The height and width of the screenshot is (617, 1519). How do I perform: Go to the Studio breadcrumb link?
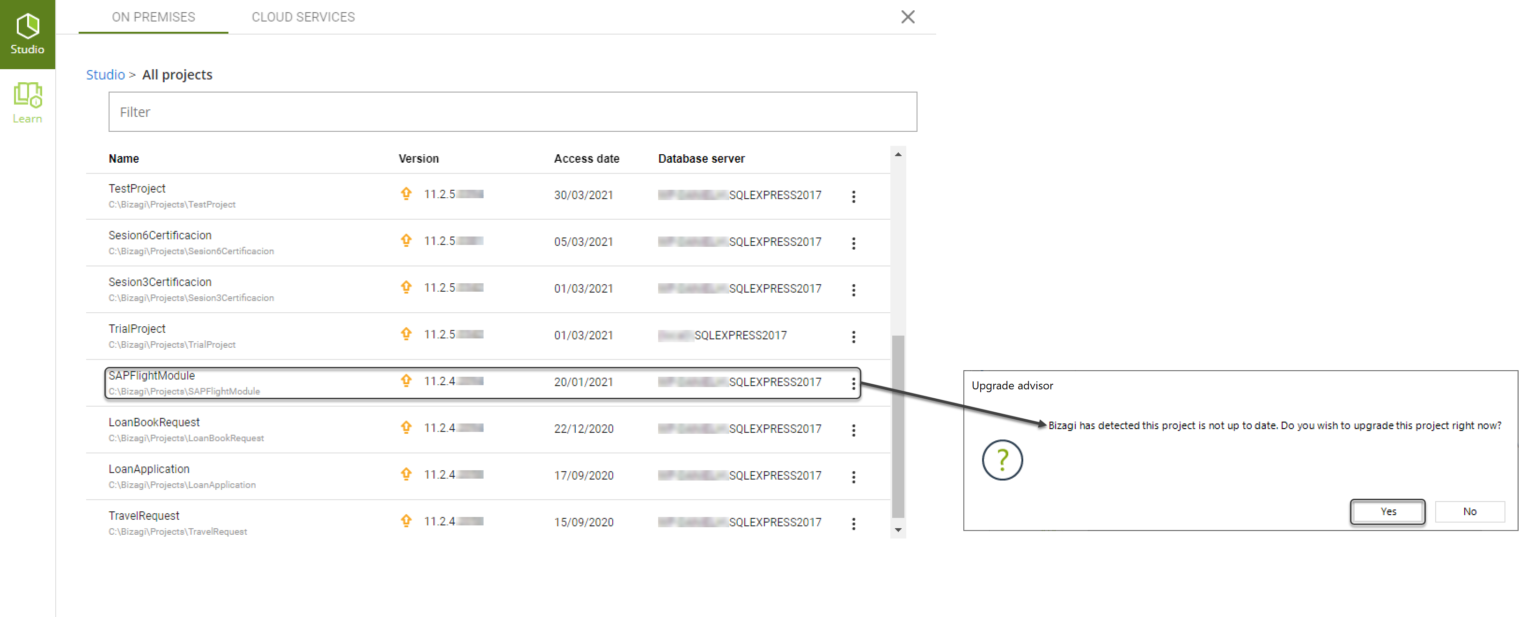coord(105,75)
